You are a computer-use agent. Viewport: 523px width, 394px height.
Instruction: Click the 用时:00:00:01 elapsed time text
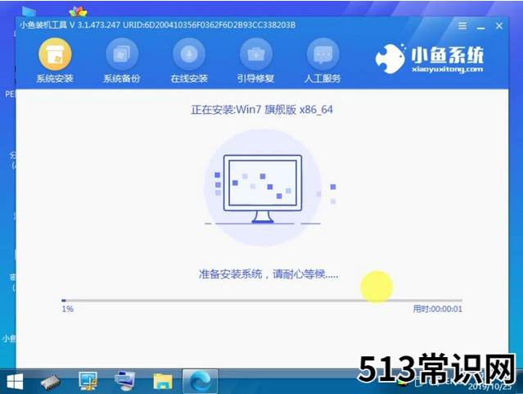tap(437, 309)
